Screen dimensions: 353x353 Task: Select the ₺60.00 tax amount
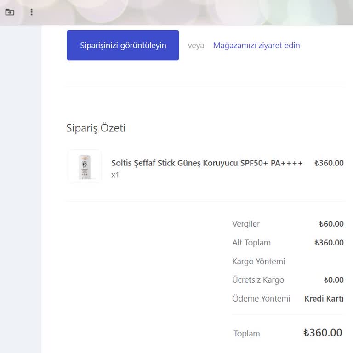click(331, 224)
